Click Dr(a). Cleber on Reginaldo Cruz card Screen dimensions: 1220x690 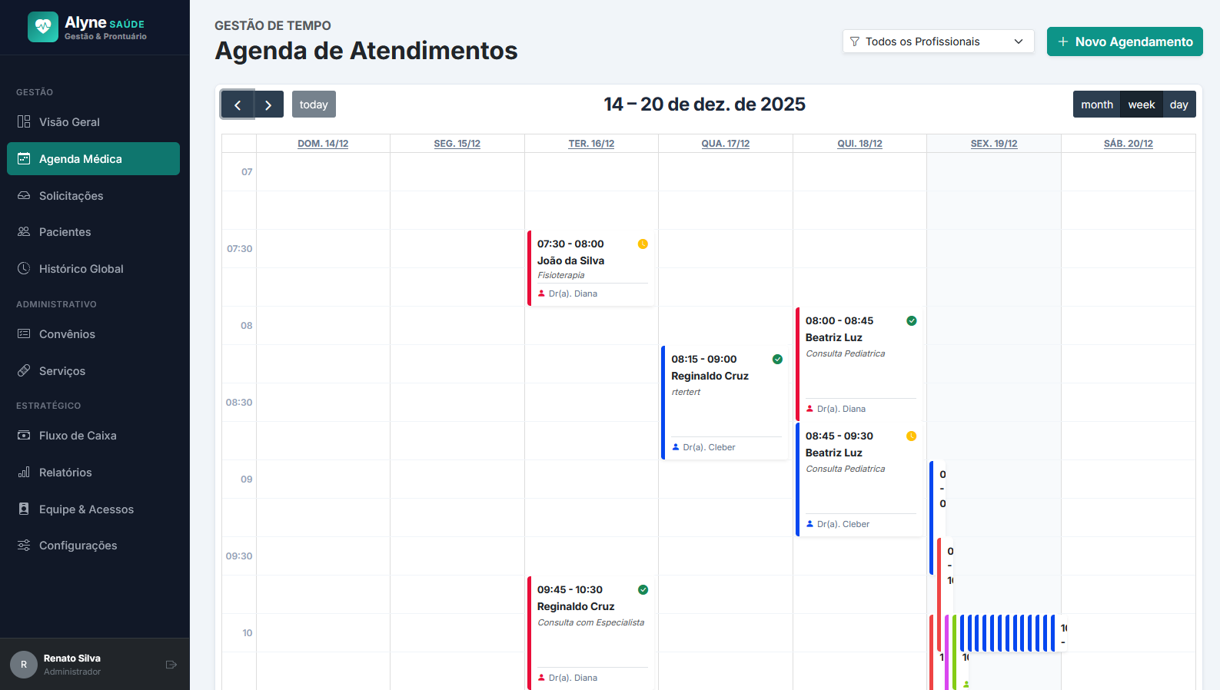click(x=709, y=447)
